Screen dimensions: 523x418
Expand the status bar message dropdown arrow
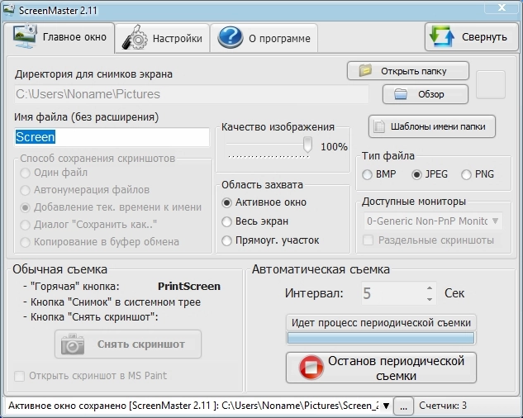point(386,406)
